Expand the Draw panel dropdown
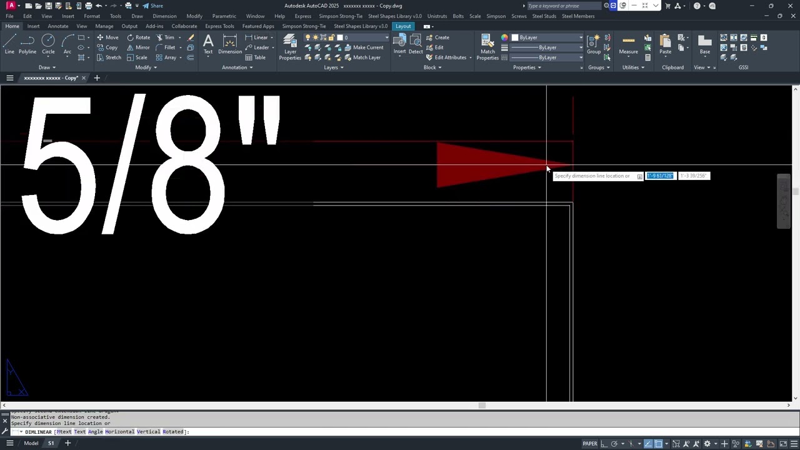This screenshot has height=450, width=800. click(47, 67)
